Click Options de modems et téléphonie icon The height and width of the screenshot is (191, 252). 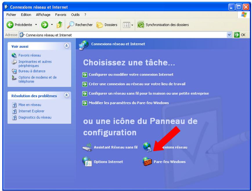[14, 78]
